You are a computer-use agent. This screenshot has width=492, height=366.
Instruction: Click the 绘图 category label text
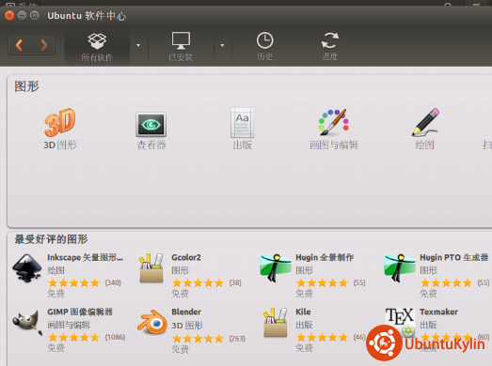click(x=424, y=145)
